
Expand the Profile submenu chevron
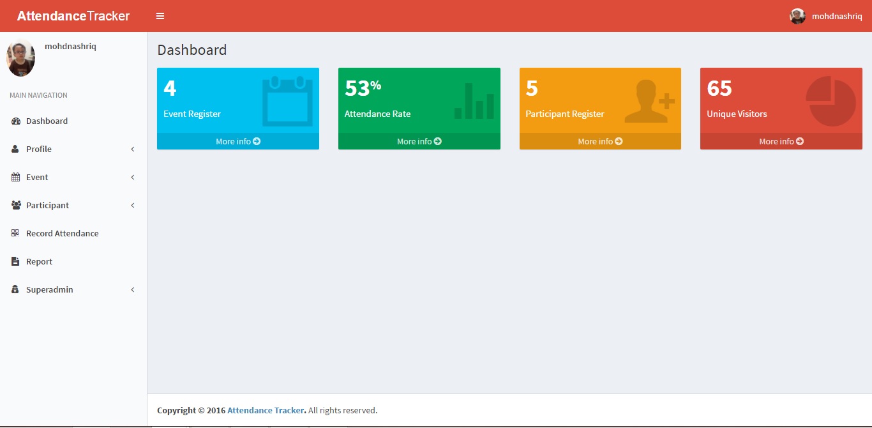133,149
